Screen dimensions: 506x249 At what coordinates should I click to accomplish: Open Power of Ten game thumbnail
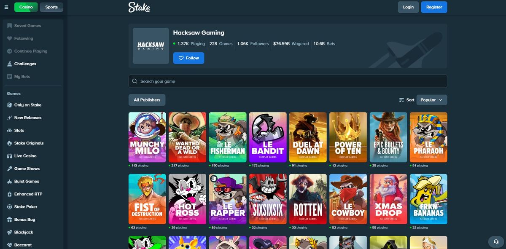click(348, 137)
